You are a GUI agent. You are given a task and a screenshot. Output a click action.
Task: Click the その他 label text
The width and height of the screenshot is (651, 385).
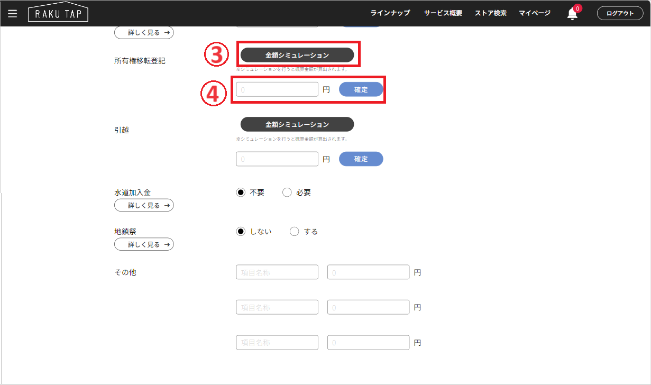coord(125,272)
